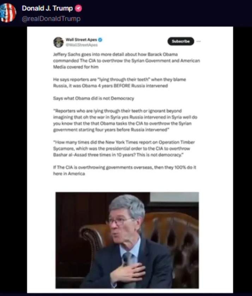Play the Jeffrey Sachs video thumbnail
The image size is (252, 296).
point(127,240)
